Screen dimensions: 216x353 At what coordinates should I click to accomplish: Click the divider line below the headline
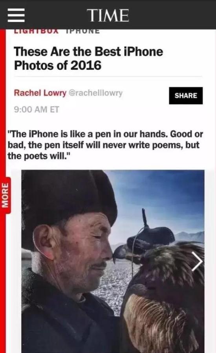pyautogui.click(x=108, y=77)
